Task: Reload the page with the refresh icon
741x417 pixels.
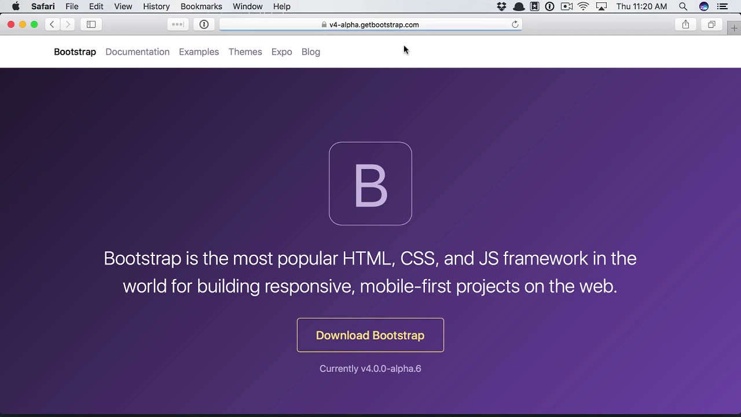Action: tap(515, 24)
